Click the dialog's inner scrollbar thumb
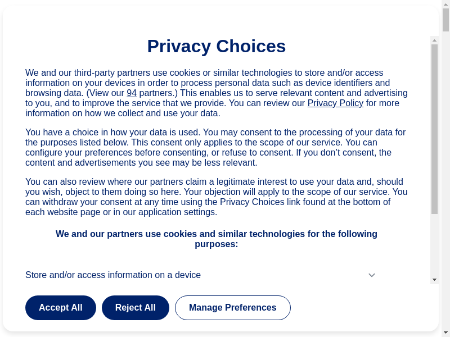The image size is (450, 337). (434, 129)
